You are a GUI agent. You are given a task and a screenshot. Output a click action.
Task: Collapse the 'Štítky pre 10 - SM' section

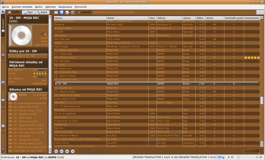(28, 51)
